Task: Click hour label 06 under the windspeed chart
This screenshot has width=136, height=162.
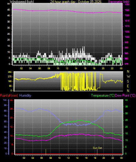Action: point(39,68)
